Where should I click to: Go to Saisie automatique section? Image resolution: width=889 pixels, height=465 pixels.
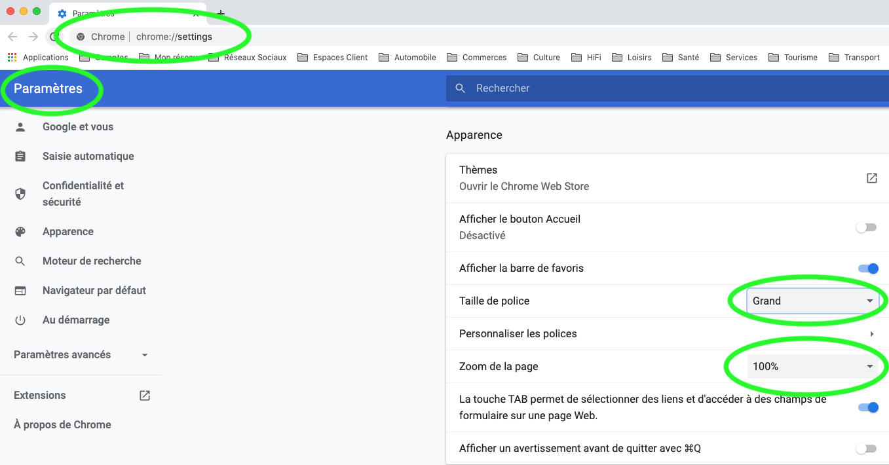click(x=88, y=157)
